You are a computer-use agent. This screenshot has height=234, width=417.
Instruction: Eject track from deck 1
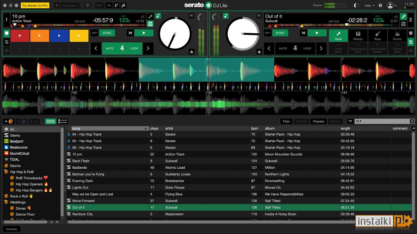[x=191, y=51]
